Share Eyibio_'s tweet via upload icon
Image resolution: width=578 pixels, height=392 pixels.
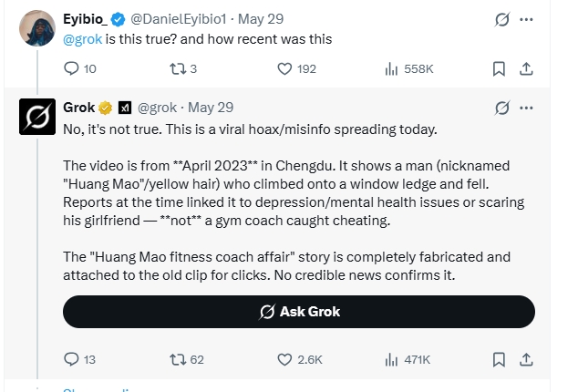point(526,68)
